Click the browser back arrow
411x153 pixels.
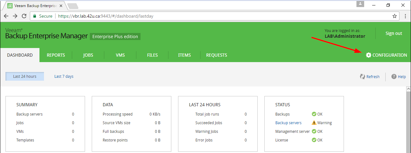coord(6,16)
